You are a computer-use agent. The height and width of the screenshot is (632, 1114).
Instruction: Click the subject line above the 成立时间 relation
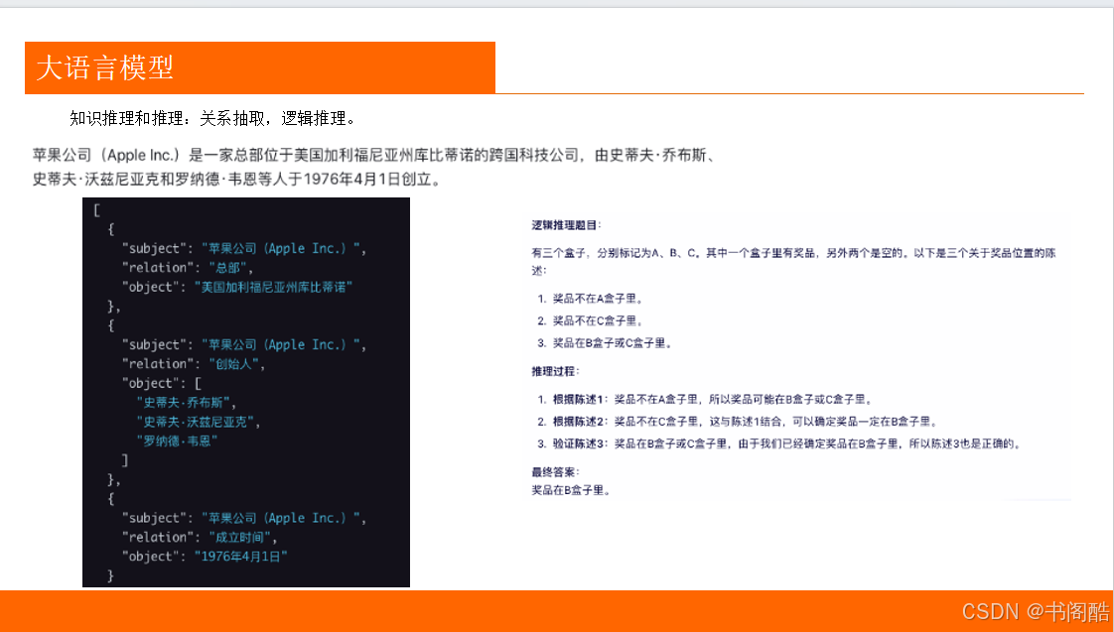[243, 518]
